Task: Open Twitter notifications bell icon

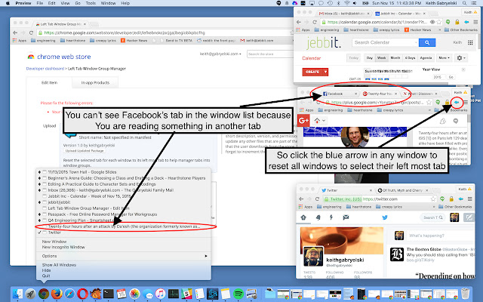Action: pyautogui.click(x=318, y=217)
